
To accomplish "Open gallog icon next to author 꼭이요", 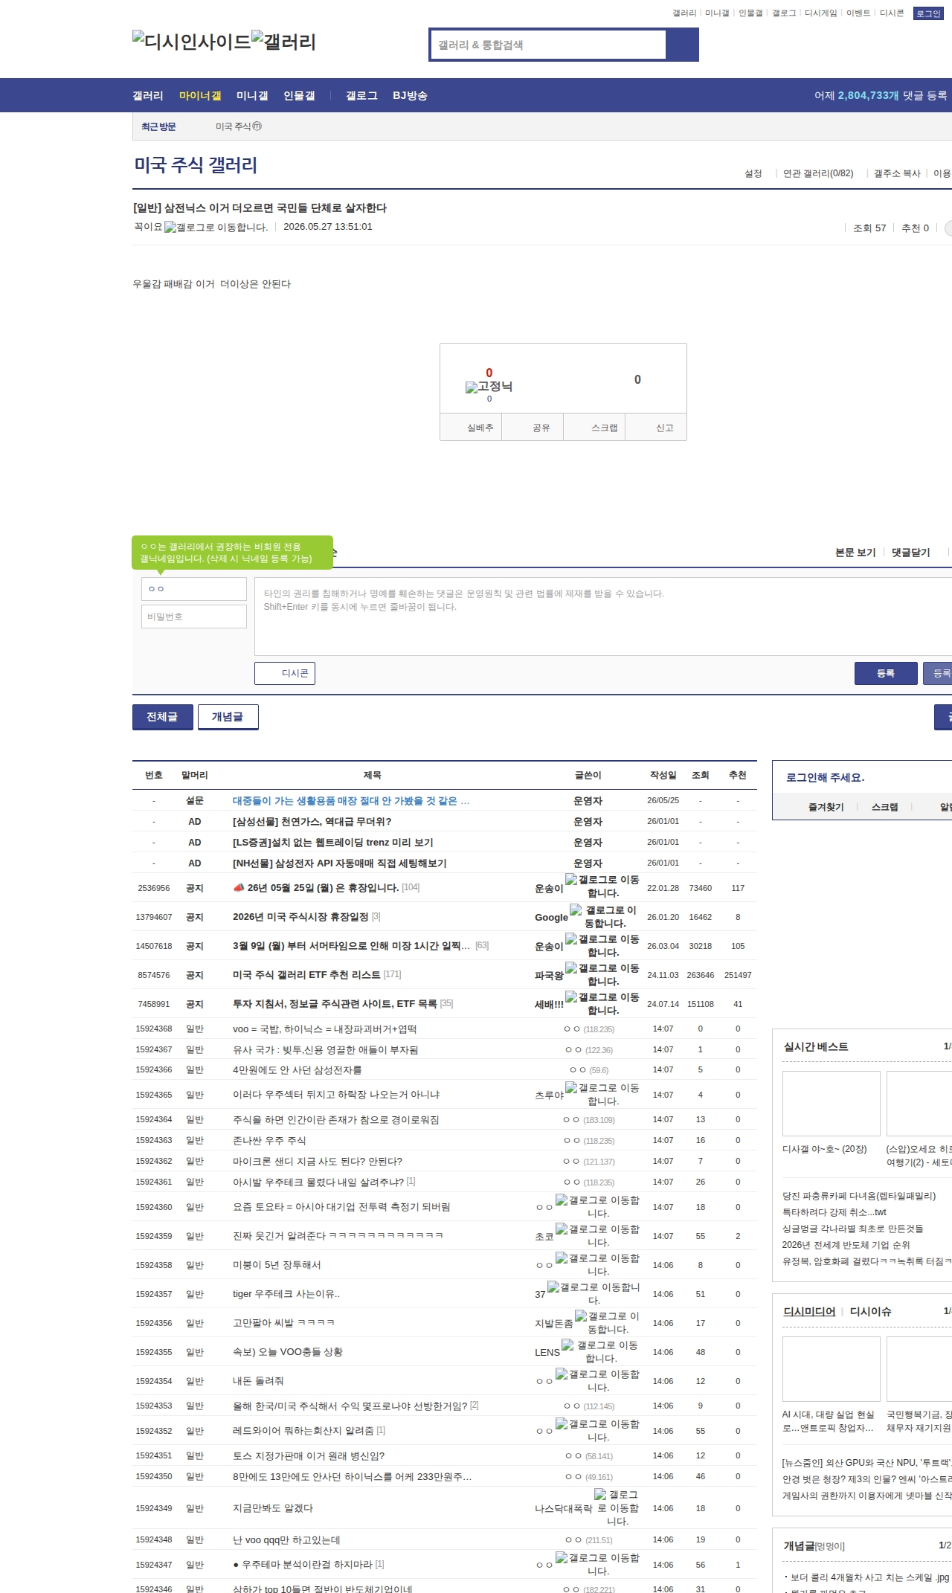I will pyautogui.click(x=216, y=228).
